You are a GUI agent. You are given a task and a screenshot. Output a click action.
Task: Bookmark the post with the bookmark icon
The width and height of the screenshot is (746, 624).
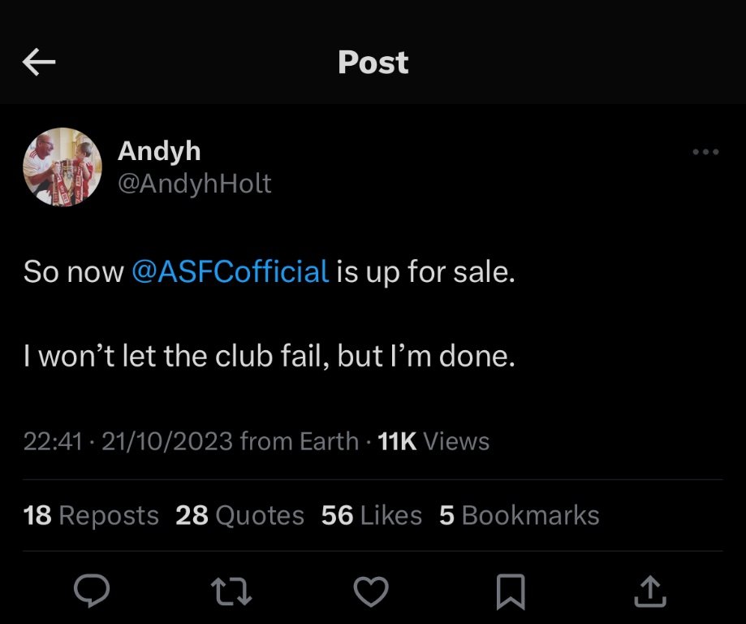(x=511, y=591)
